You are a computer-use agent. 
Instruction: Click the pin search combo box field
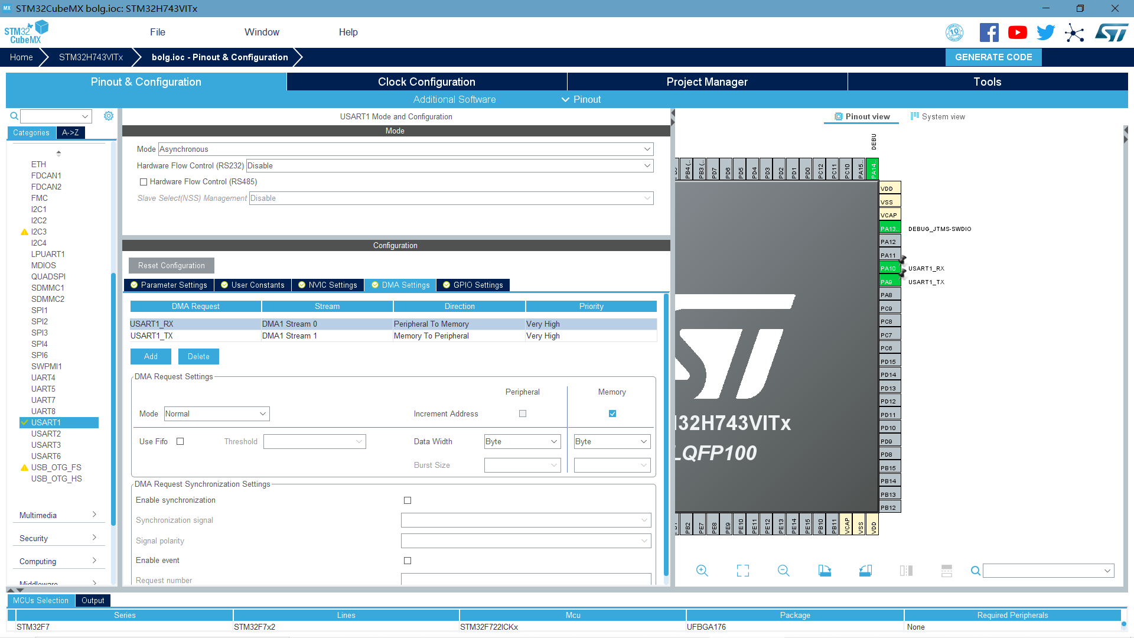tap(1048, 571)
